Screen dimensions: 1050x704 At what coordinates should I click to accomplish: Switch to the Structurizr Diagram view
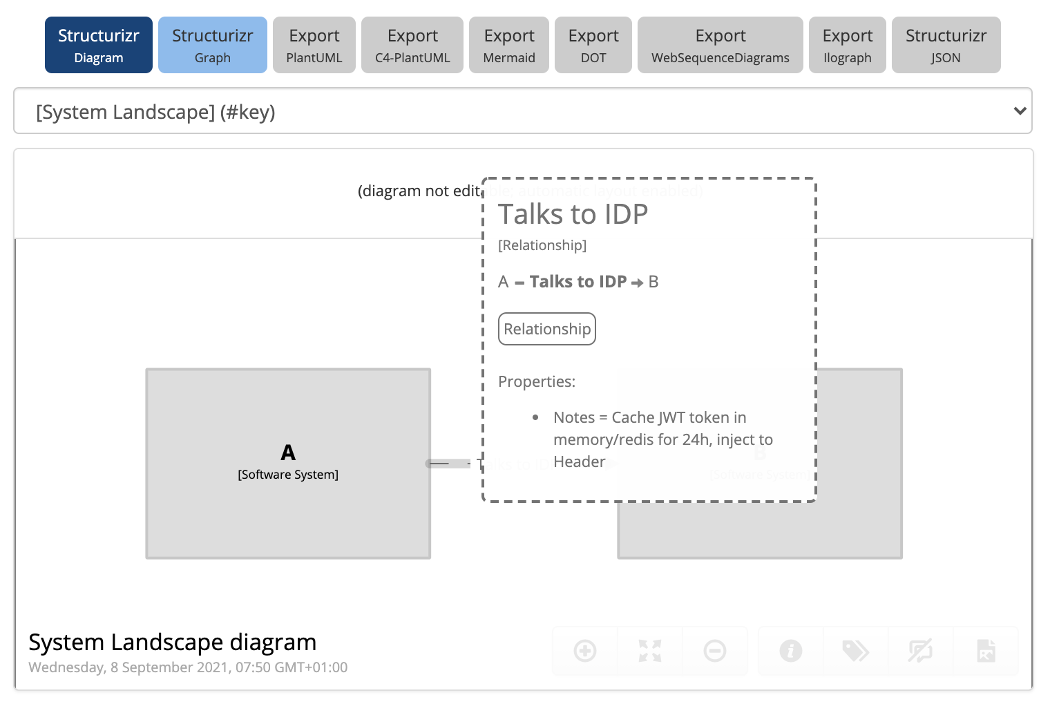pyautogui.click(x=98, y=44)
